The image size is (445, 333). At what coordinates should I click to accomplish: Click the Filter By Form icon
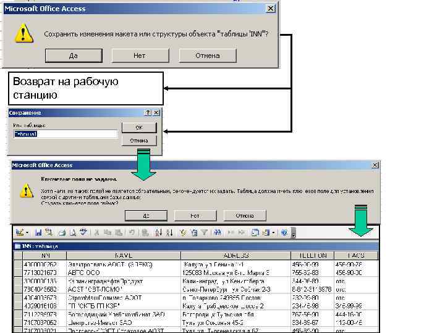point(194,232)
